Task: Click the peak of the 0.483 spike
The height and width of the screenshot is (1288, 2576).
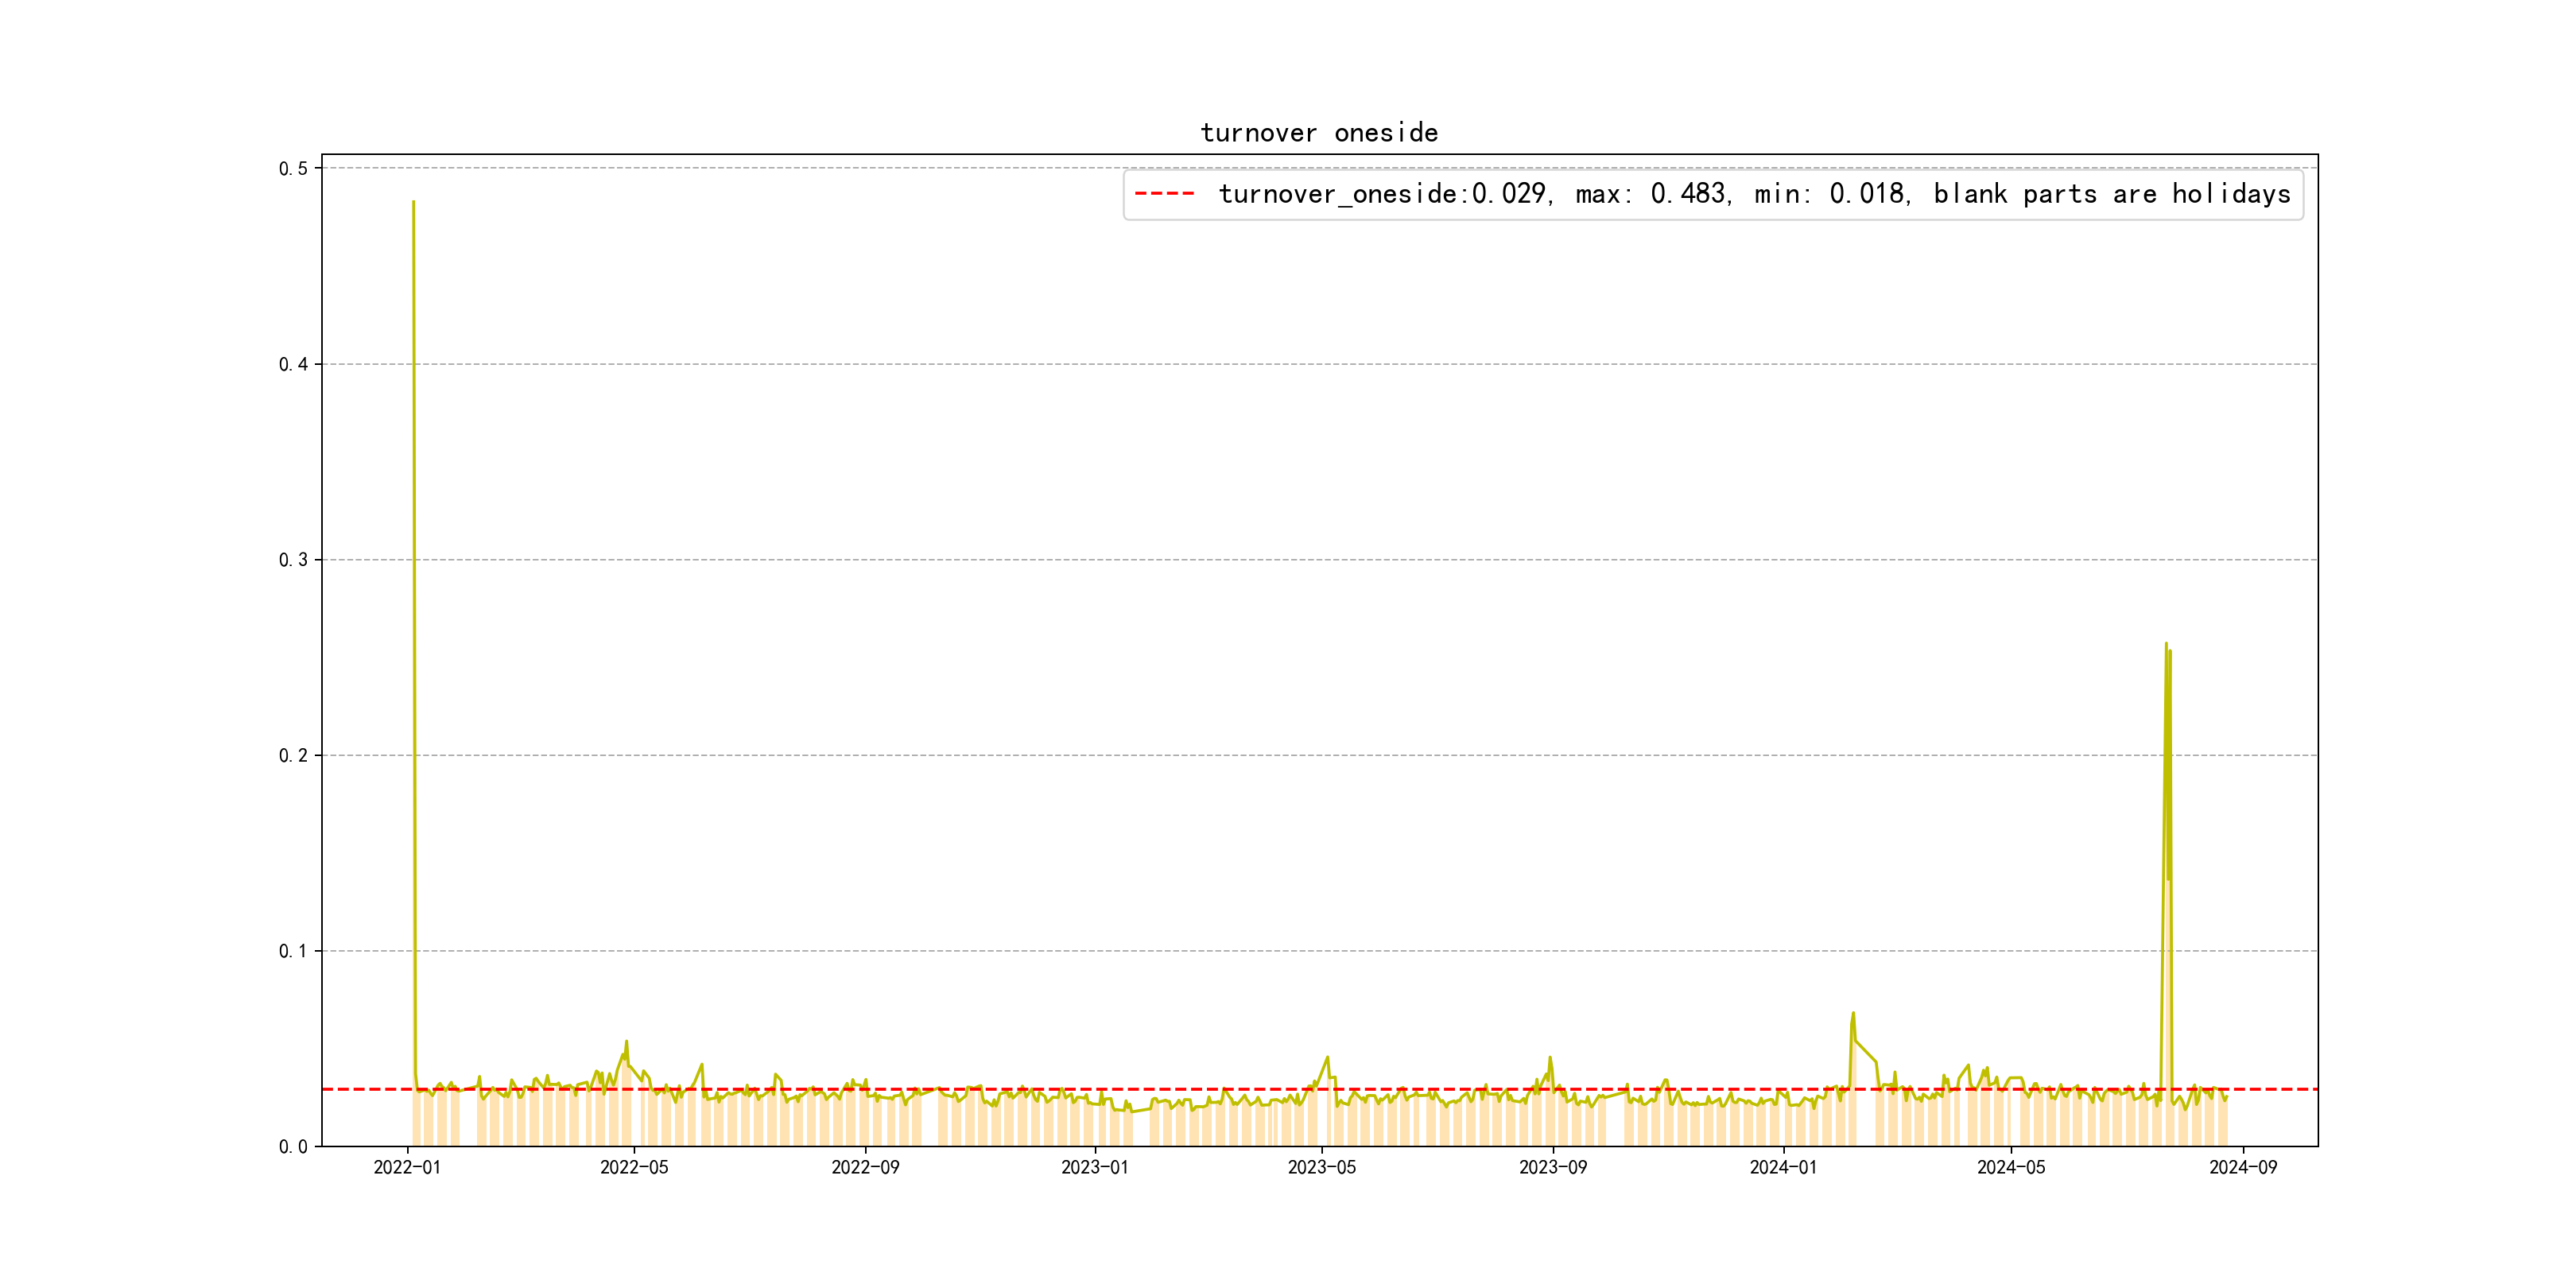Action: coord(413,203)
